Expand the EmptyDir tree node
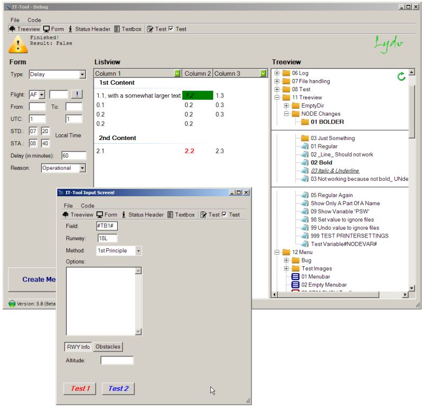424x410 pixels. tap(286, 106)
